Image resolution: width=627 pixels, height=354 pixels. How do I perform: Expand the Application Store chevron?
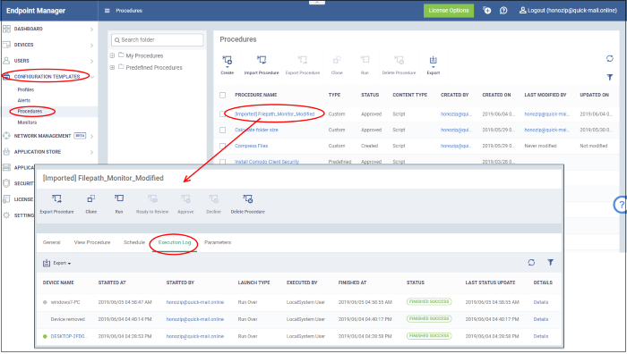click(91, 152)
